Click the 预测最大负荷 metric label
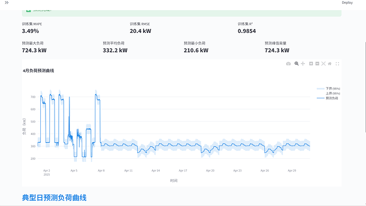This screenshot has width=366, height=206. click(33, 43)
